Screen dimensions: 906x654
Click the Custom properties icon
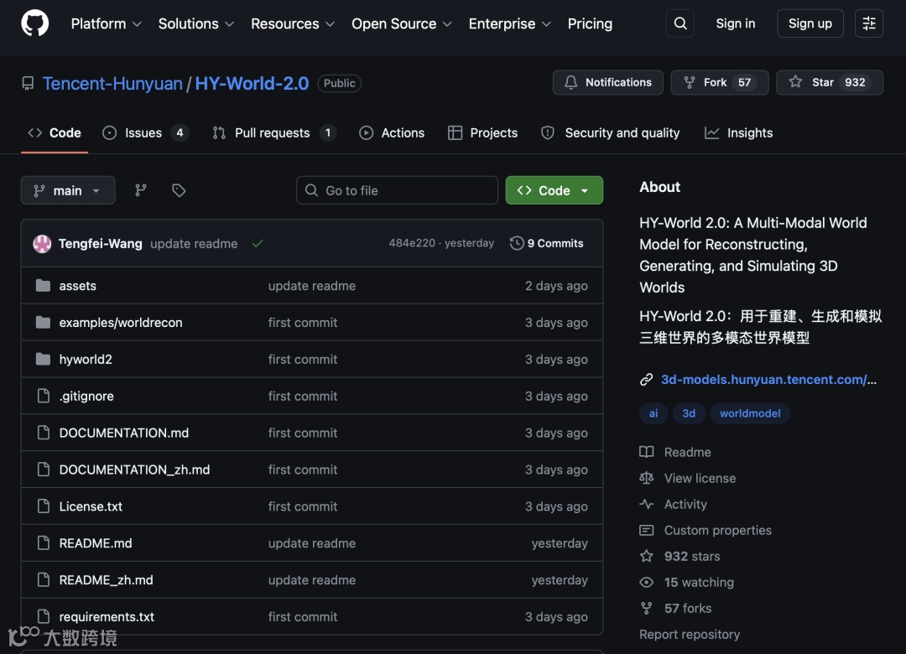point(647,530)
